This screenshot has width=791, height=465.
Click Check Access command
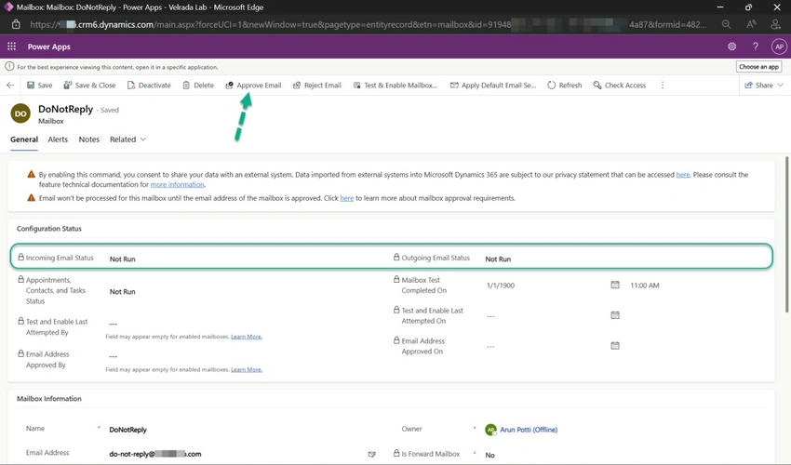(620, 86)
